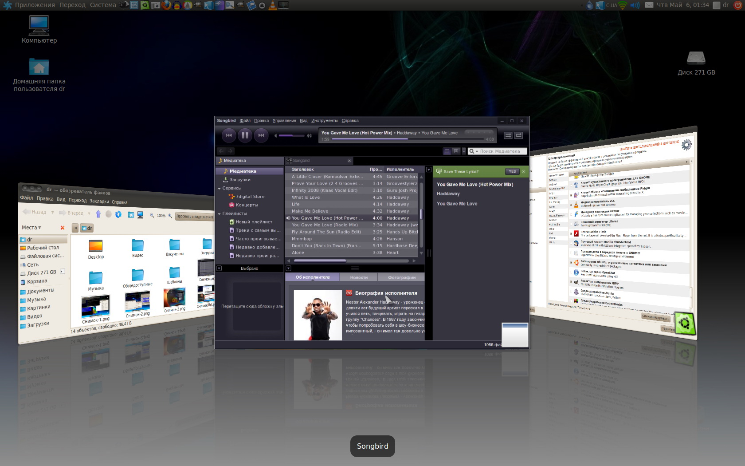Open the Диск 271 GB desktop icon
745x466 pixels.
coord(696,63)
